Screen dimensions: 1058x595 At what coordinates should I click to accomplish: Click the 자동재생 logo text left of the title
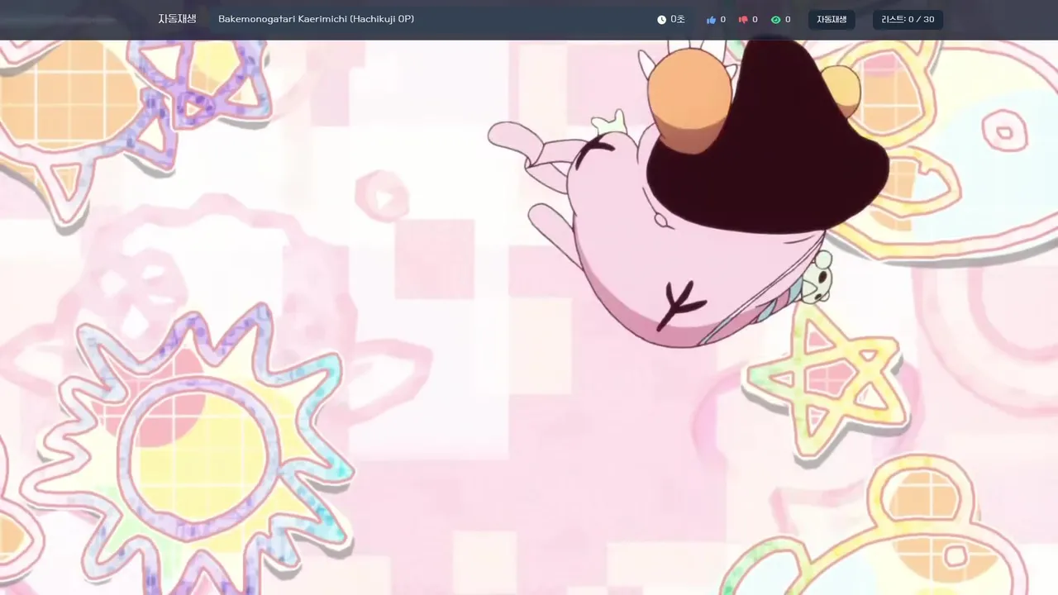[x=177, y=19]
